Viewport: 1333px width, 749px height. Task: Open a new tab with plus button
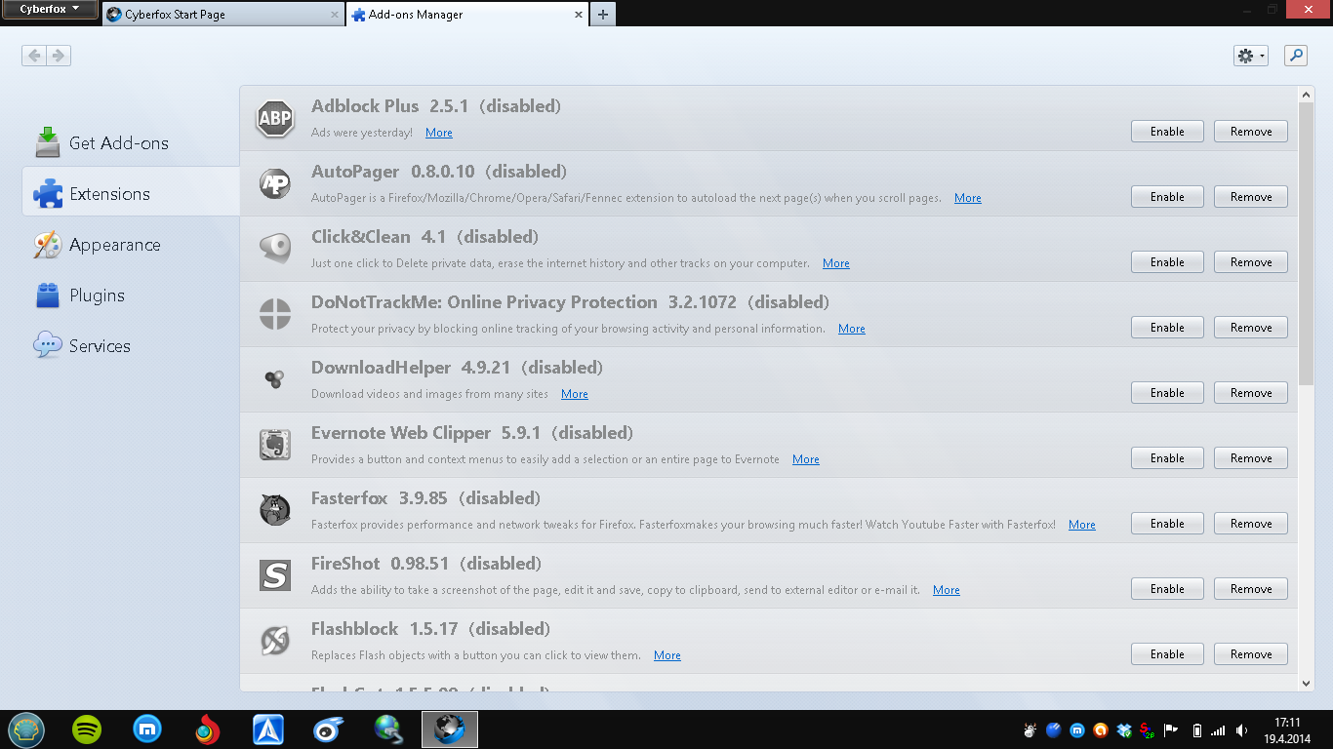[603, 15]
